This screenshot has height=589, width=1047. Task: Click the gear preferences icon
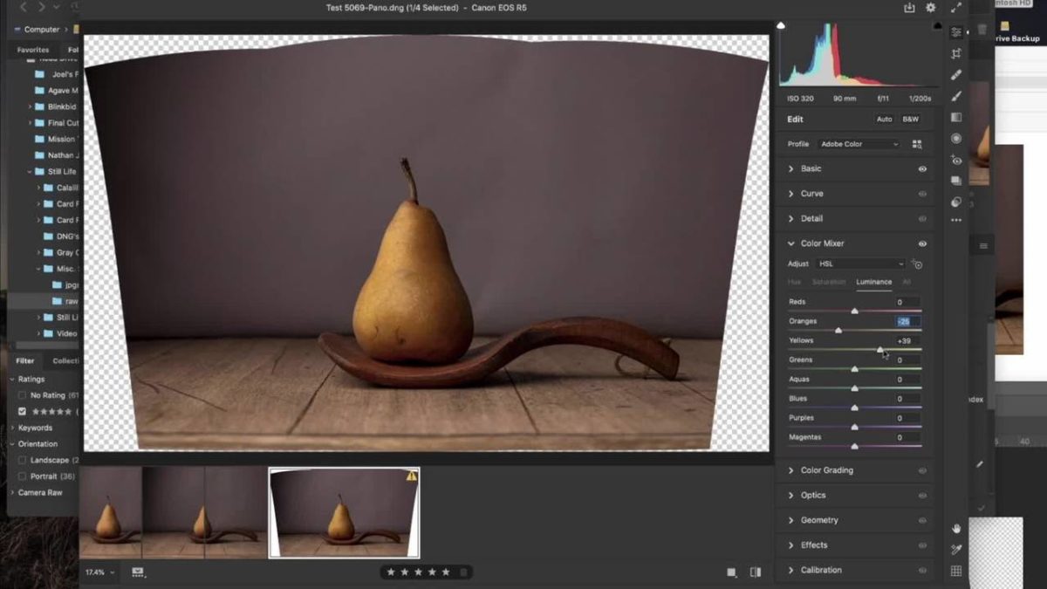coord(931,8)
